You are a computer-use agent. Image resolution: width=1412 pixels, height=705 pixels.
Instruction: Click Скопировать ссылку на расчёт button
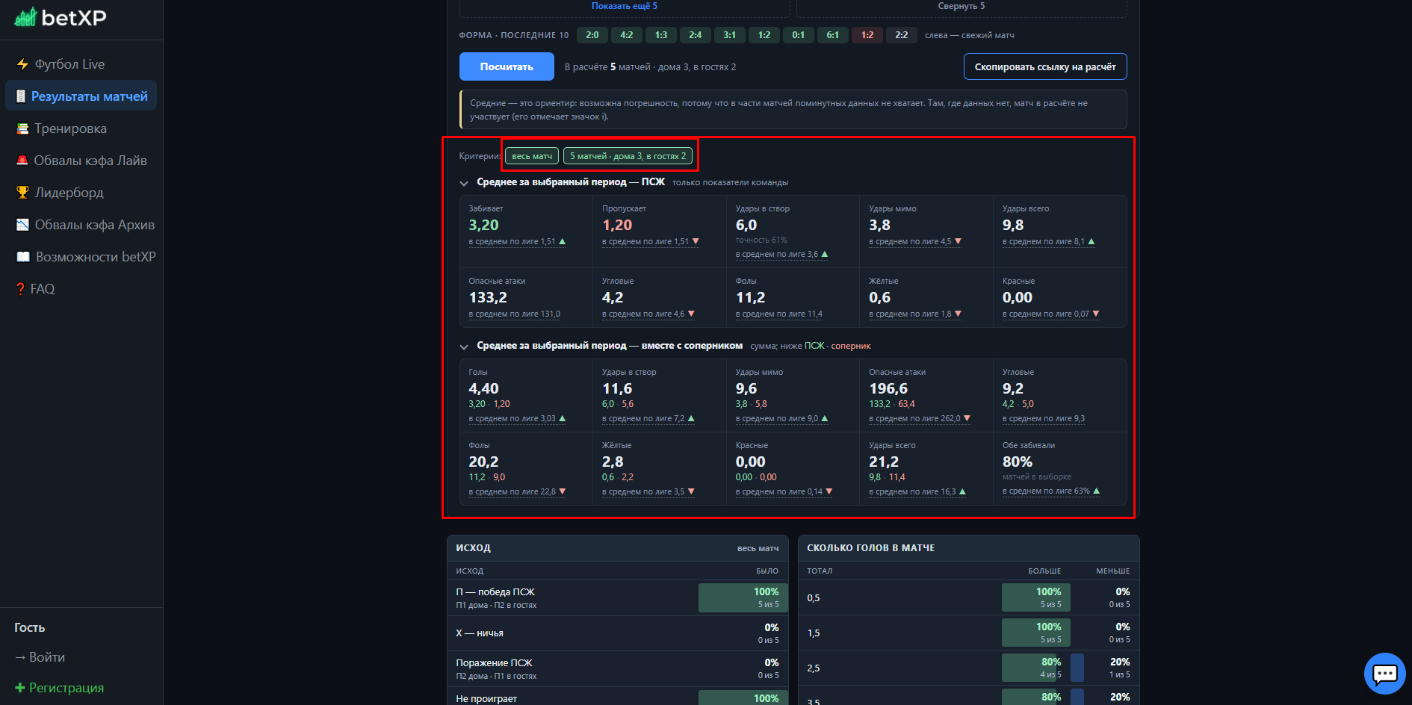tap(1045, 66)
